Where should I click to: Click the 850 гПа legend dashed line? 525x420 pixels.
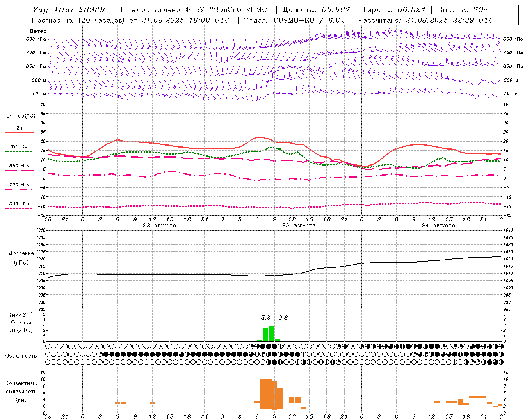[x=19, y=170]
